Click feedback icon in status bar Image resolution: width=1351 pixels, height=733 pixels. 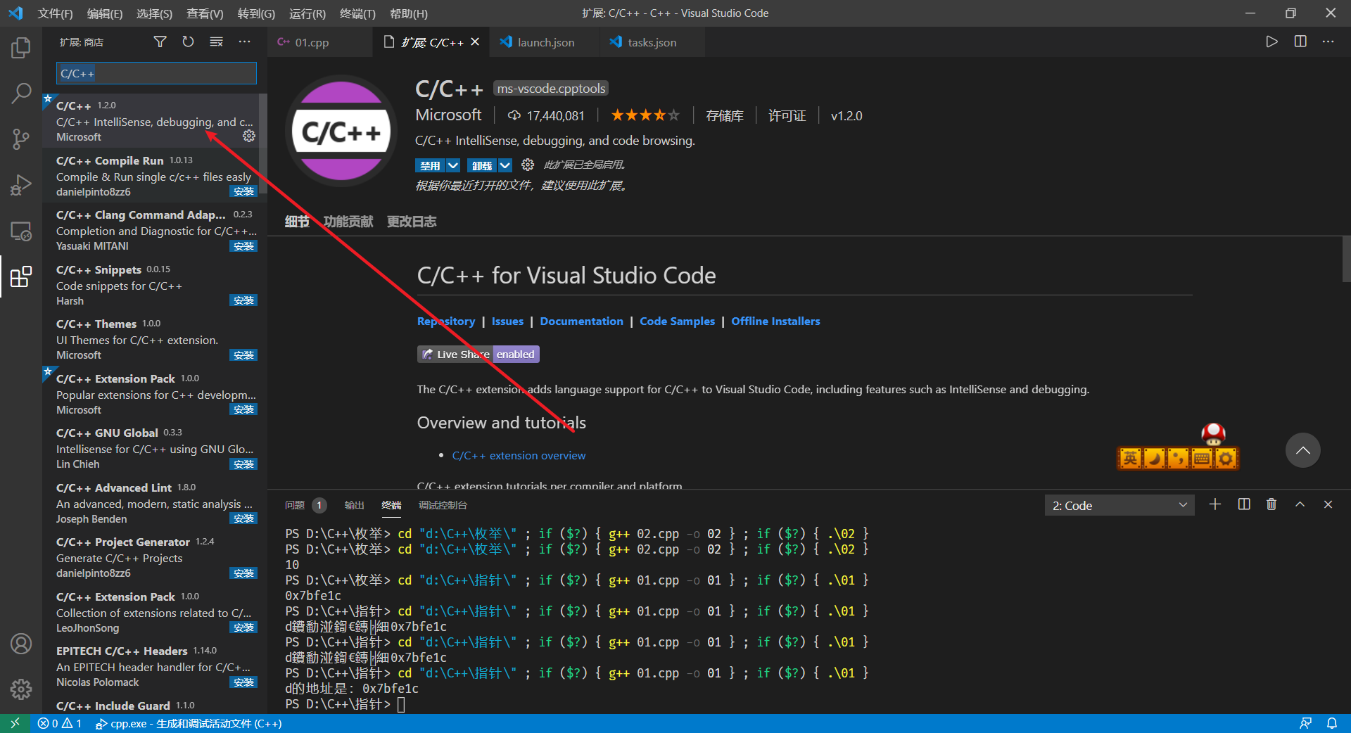1305,723
